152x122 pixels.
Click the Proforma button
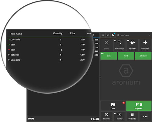tap(107, 117)
